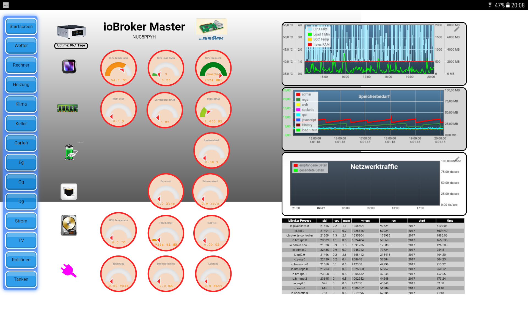Click the HDD belegt gauge
Viewport: 528px width, 330px height.
click(x=166, y=233)
